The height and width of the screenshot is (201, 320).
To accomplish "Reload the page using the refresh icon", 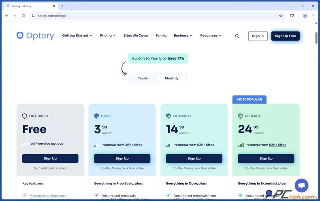I will click(23, 16).
